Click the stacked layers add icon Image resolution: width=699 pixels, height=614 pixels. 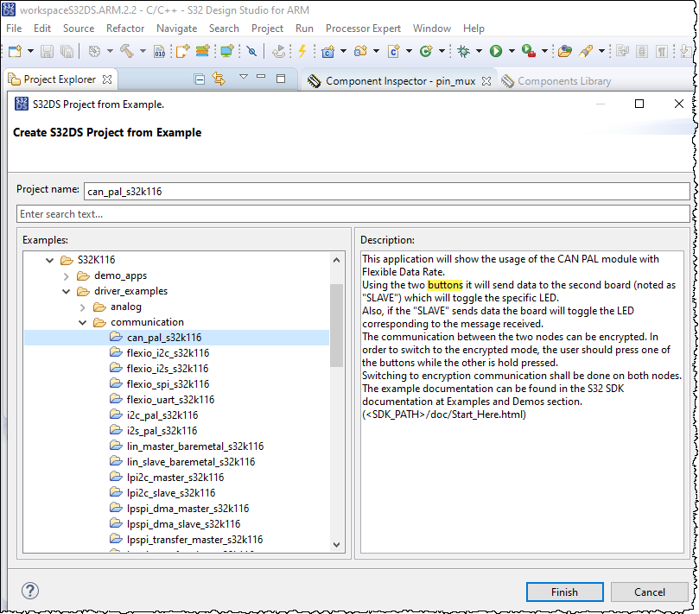click(x=203, y=51)
